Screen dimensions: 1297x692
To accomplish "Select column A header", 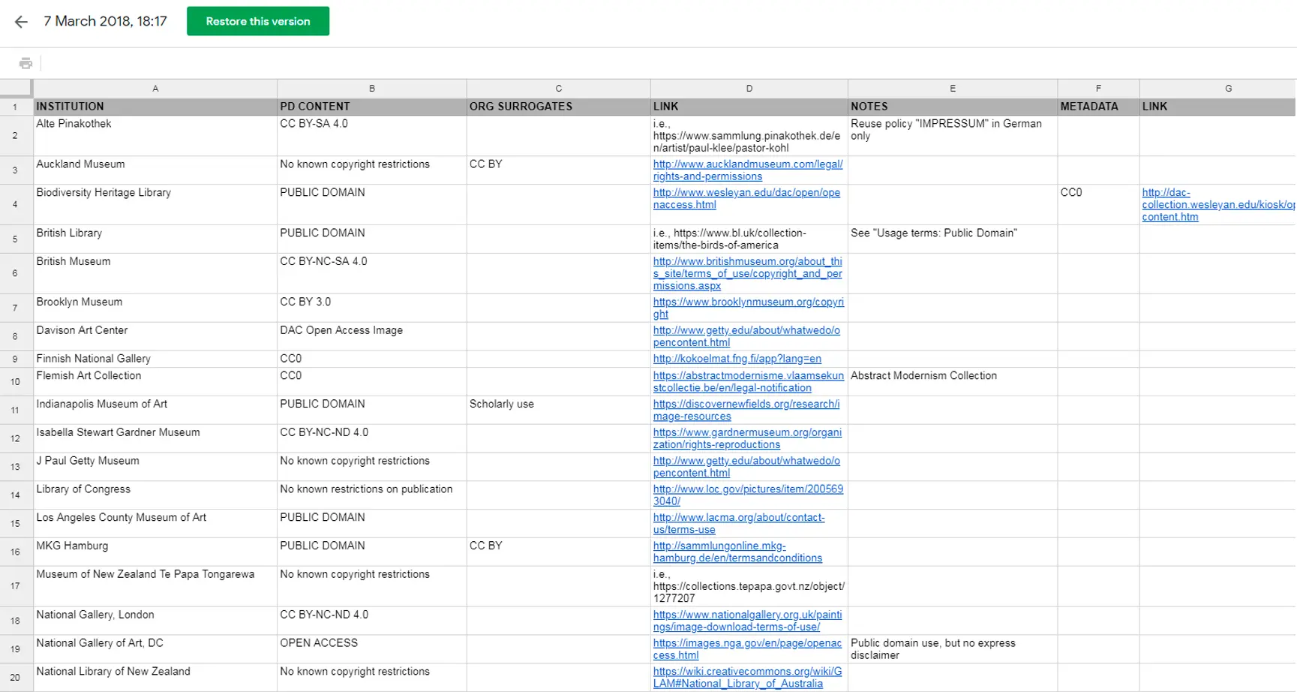I will [x=155, y=89].
